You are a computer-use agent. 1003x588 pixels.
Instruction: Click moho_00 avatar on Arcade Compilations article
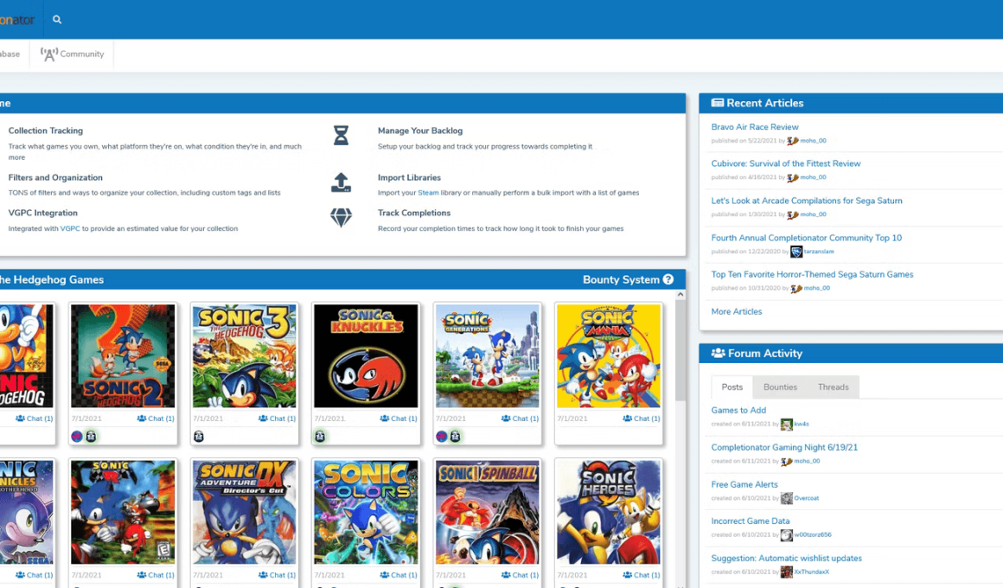pos(793,215)
